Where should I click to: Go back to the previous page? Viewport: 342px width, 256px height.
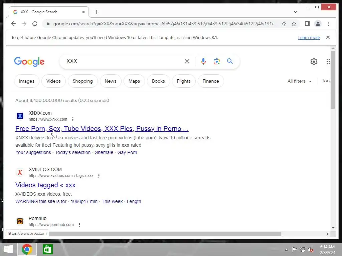click(13, 24)
